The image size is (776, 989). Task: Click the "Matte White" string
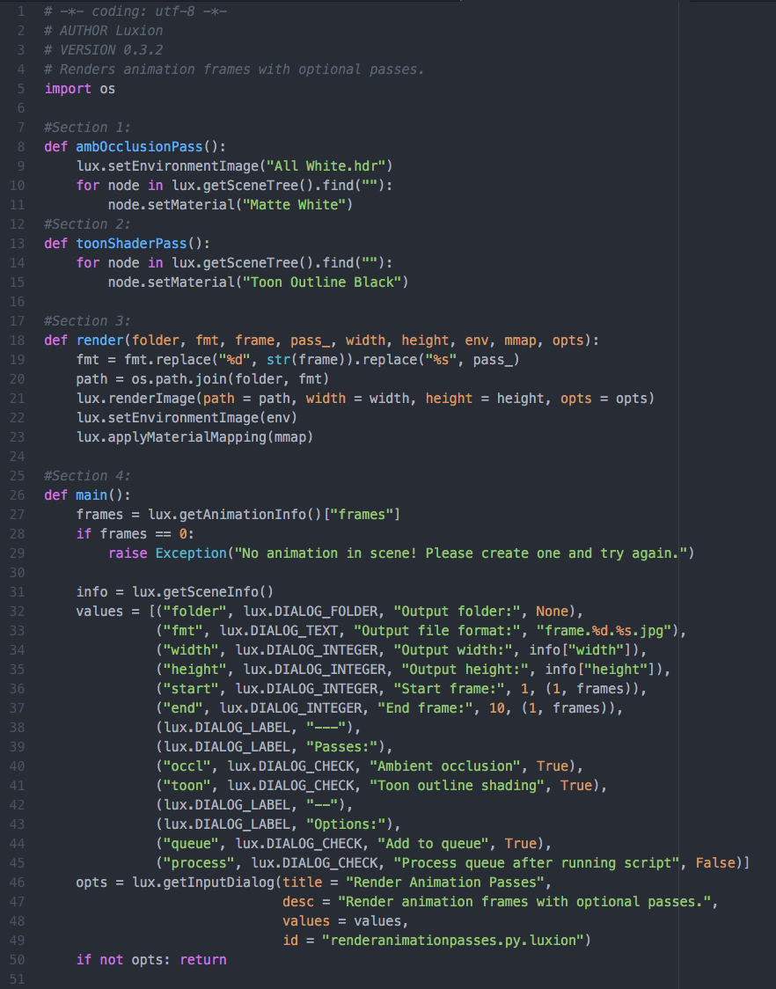click(x=294, y=204)
